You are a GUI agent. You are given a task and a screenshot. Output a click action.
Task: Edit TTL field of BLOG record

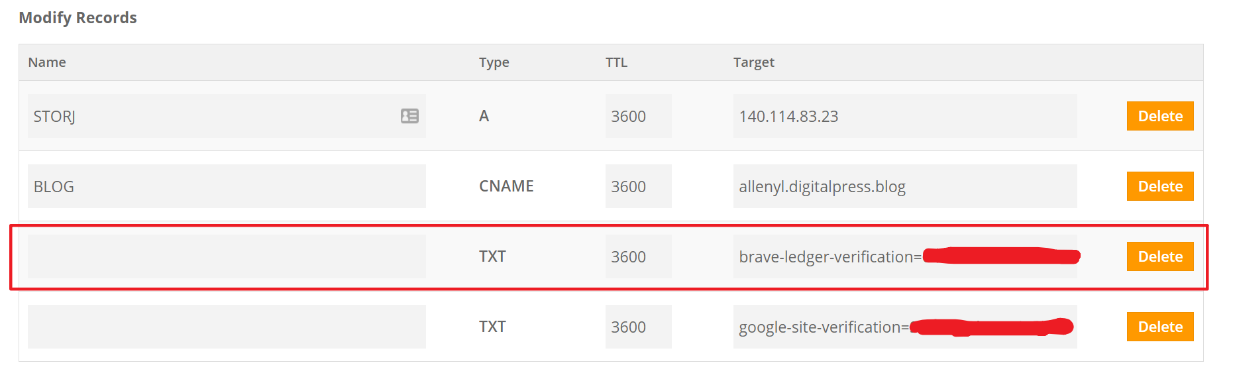pos(638,186)
